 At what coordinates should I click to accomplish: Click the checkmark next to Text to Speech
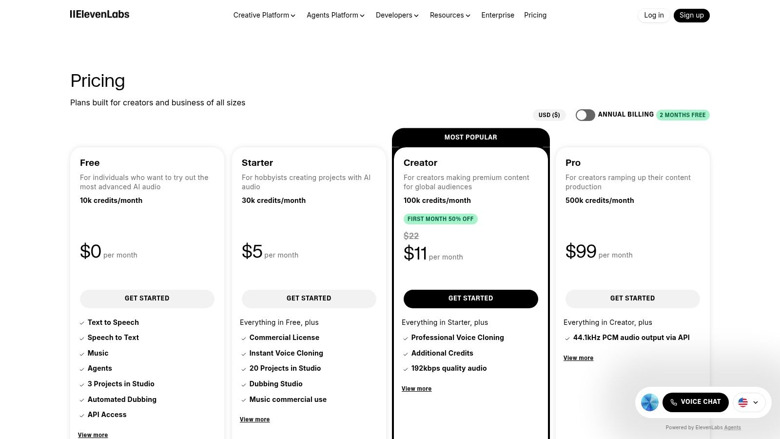point(82,323)
